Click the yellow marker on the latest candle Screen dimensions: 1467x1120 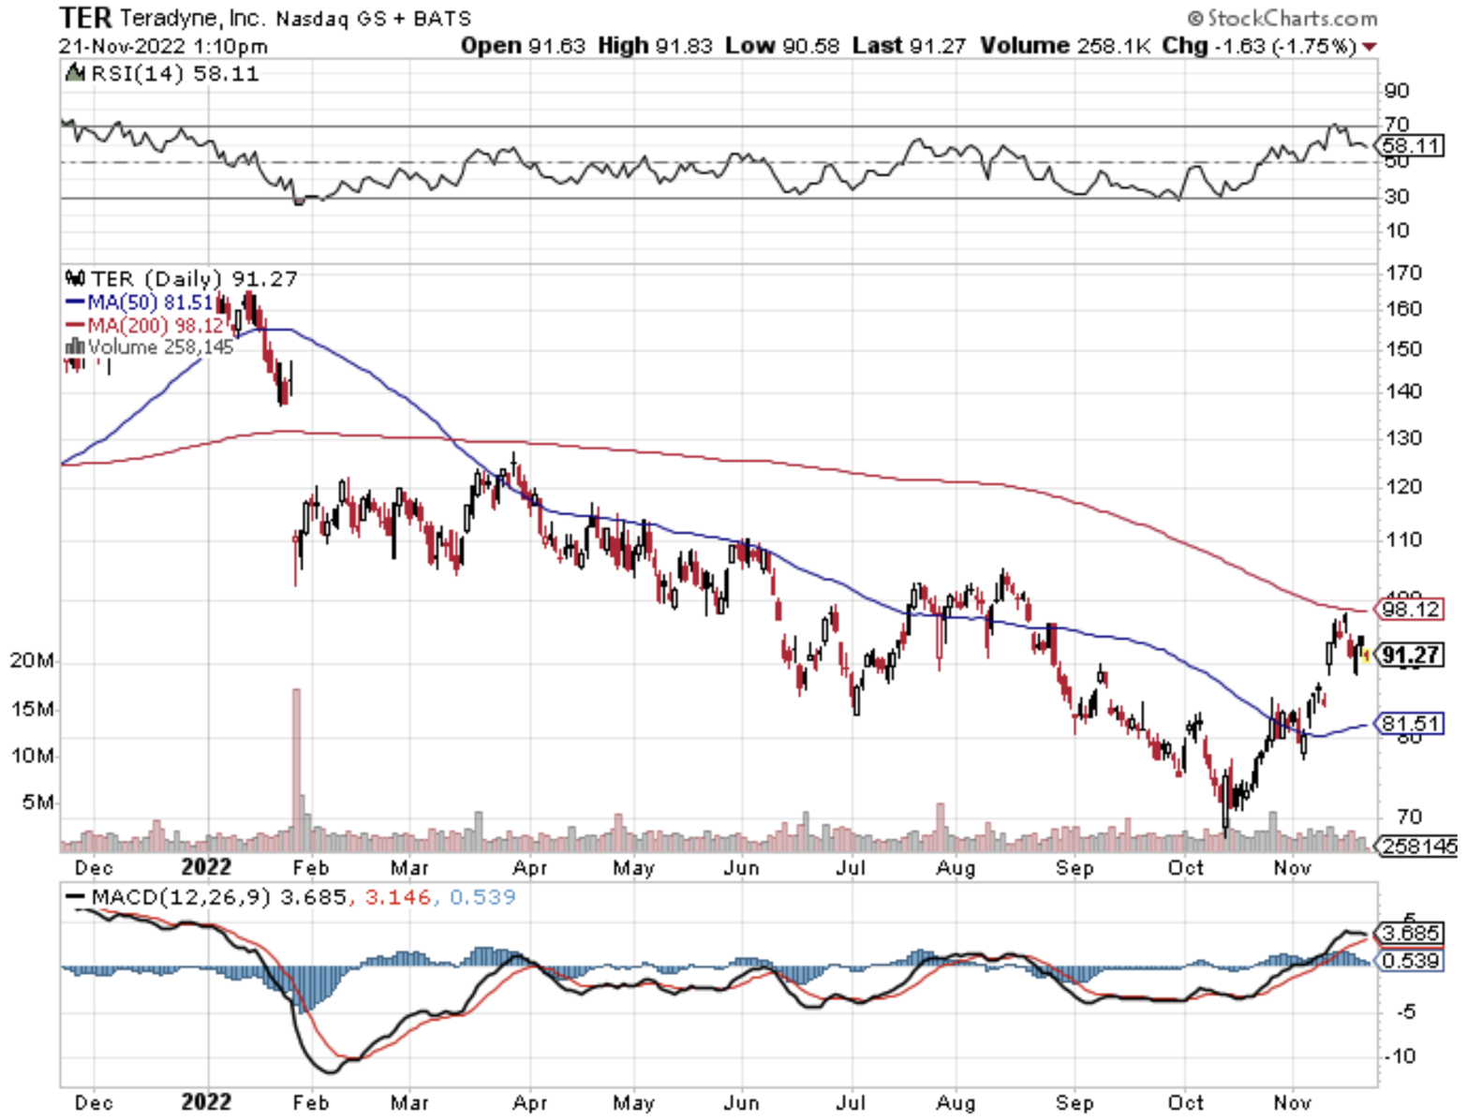click(1367, 656)
